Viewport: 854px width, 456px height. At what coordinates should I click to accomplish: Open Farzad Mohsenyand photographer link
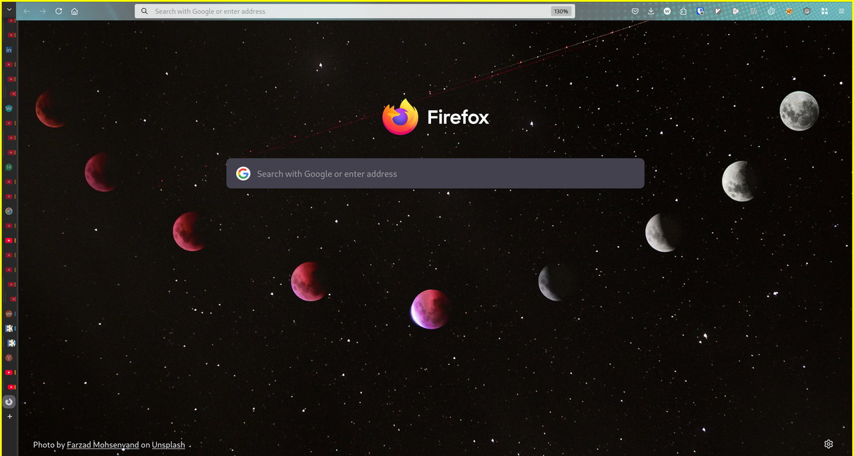click(x=103, y=445)
